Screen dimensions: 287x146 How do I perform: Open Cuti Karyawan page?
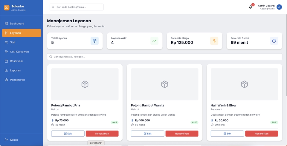(x=19, y=52)
